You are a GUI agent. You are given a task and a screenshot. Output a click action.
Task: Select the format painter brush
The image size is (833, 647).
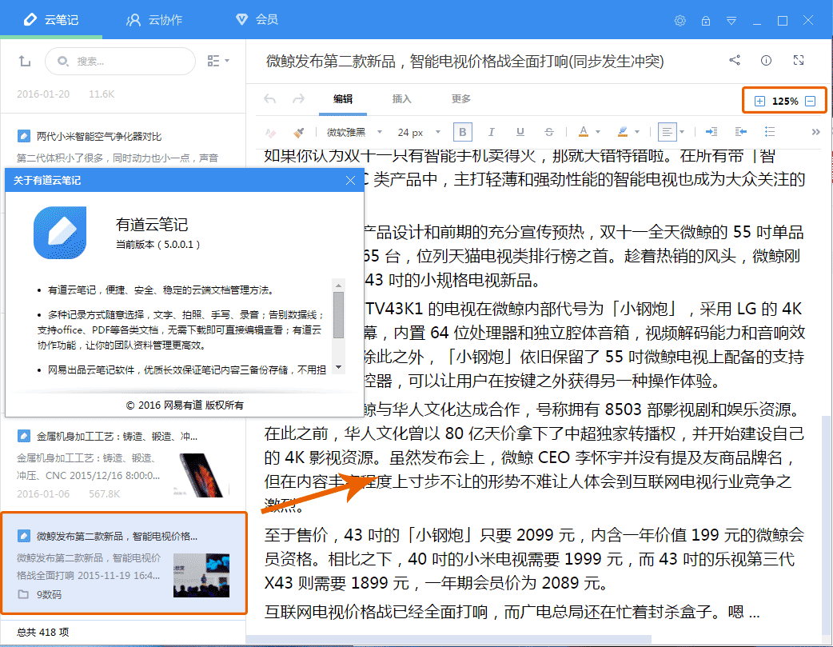click(299, 133)
